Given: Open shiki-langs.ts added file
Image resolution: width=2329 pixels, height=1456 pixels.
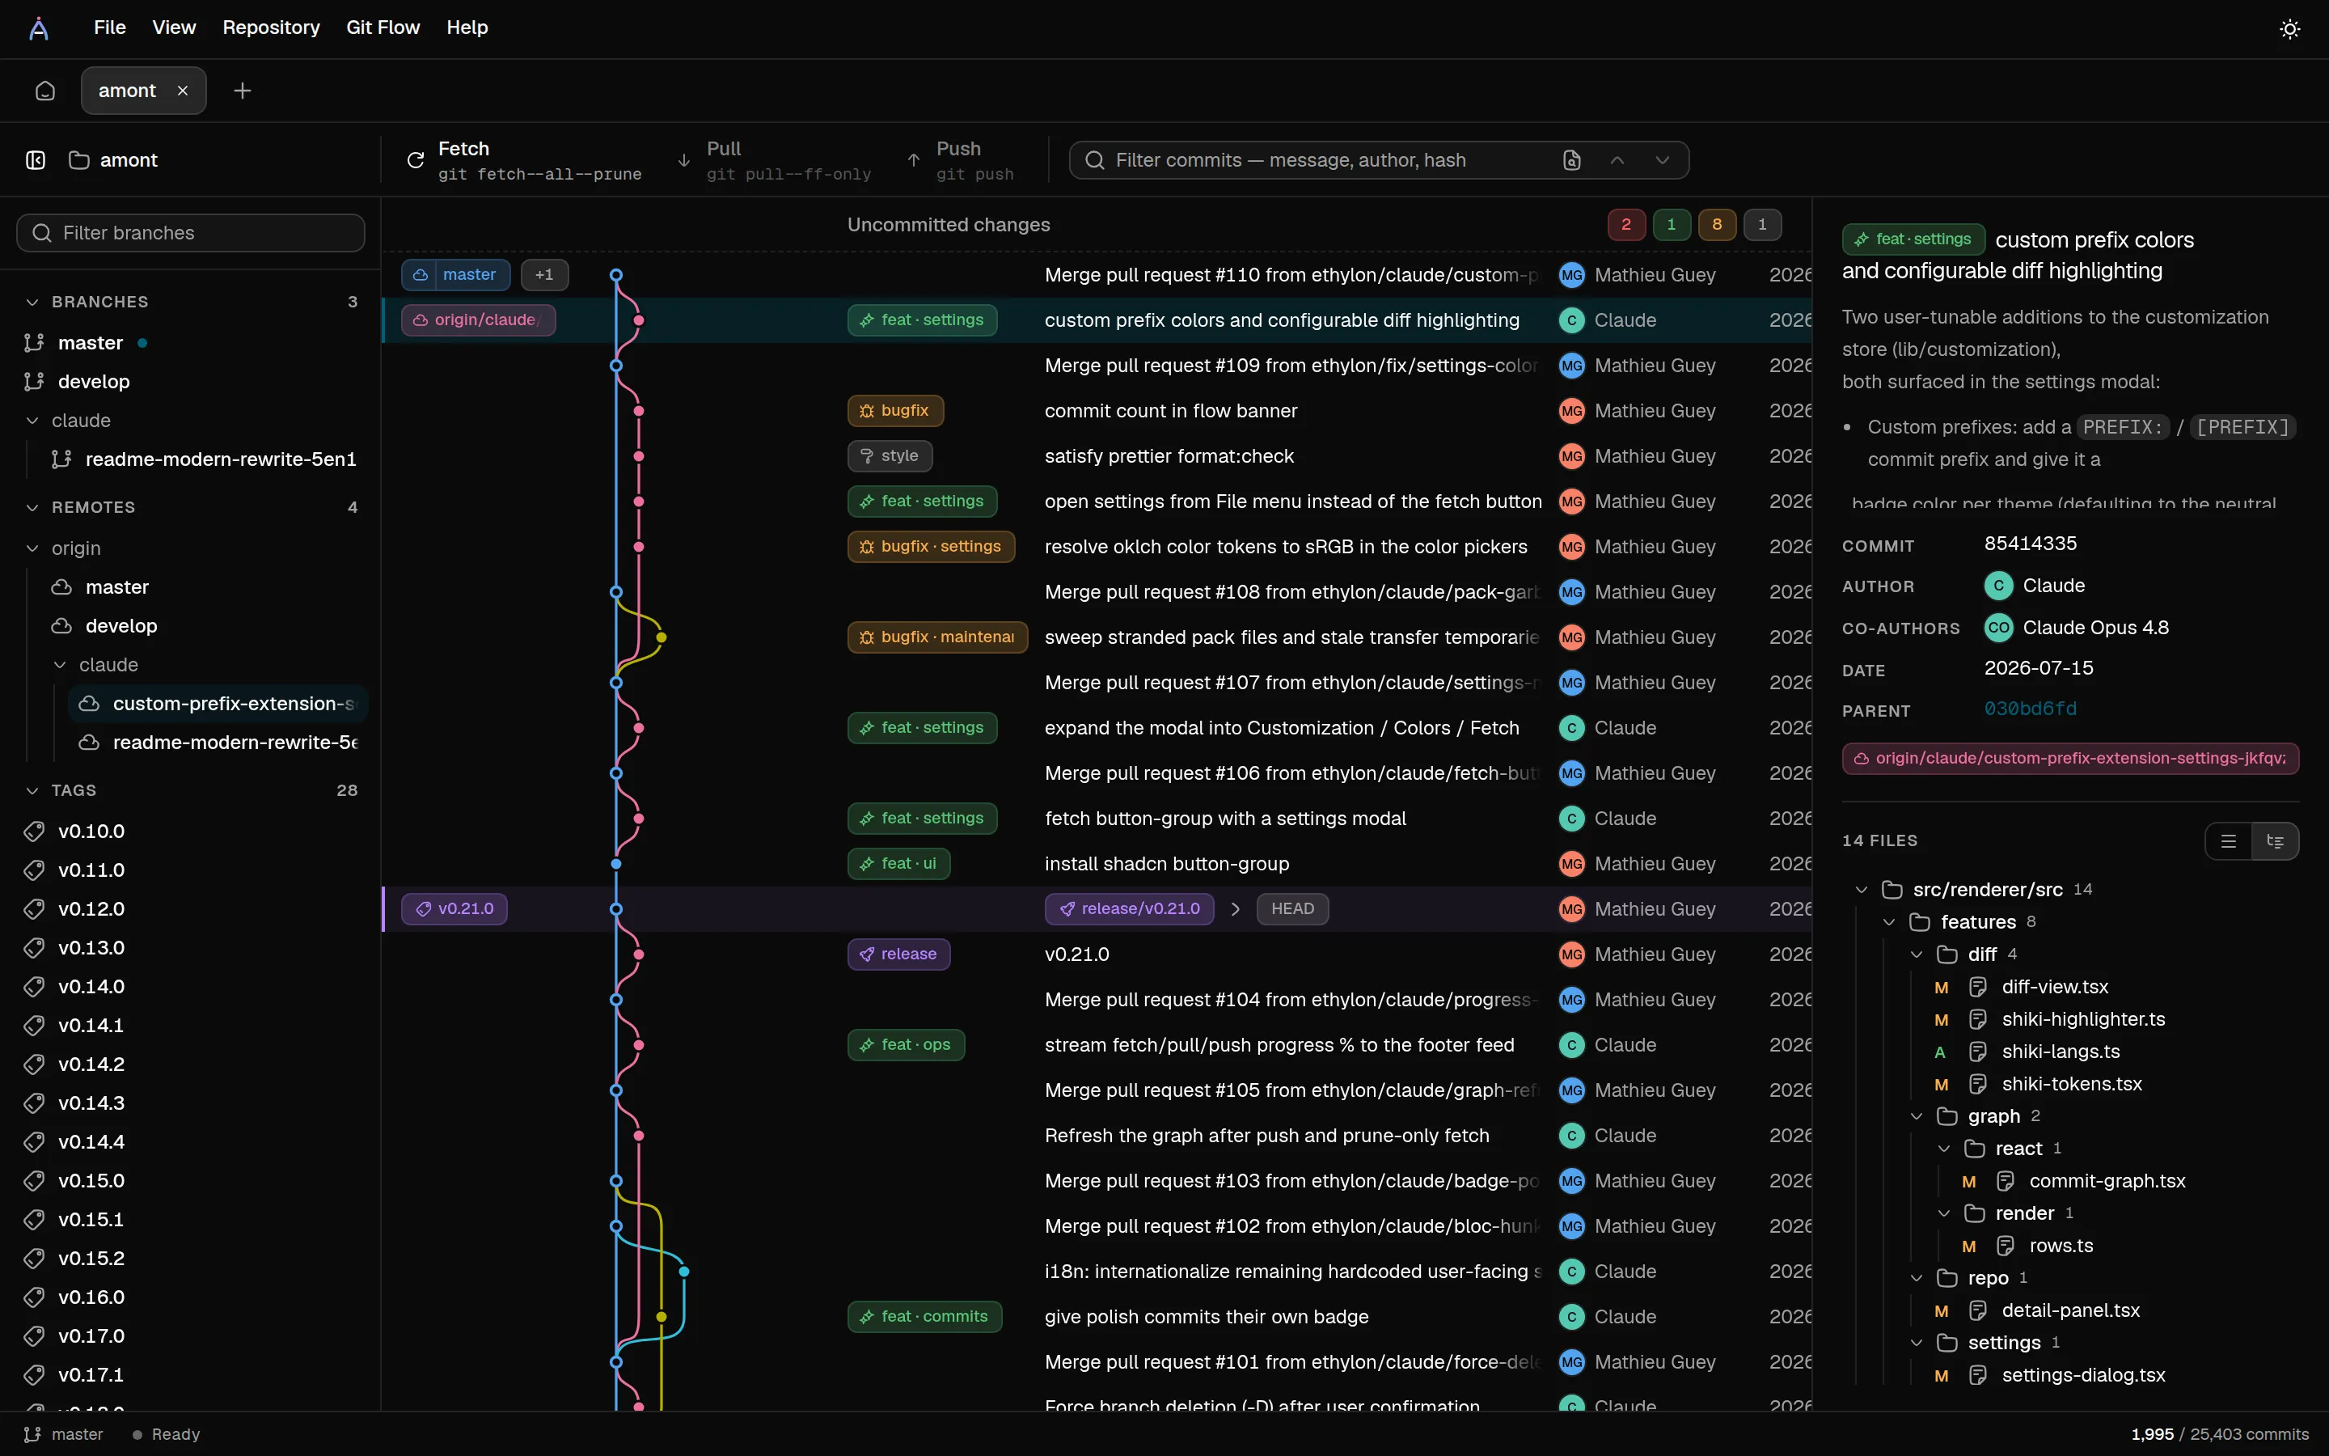Looking at the screenshot, I should point(2060,1052).
